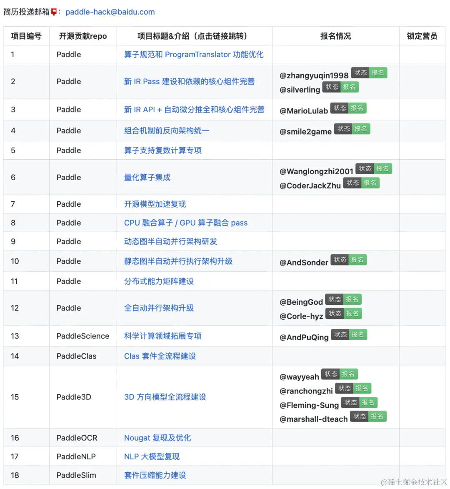
Task: Click the 状态 badge beside @wayyeah
Action: [330, 374]
